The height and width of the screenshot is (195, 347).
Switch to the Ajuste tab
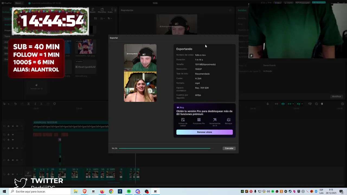[x=93, y=10]
